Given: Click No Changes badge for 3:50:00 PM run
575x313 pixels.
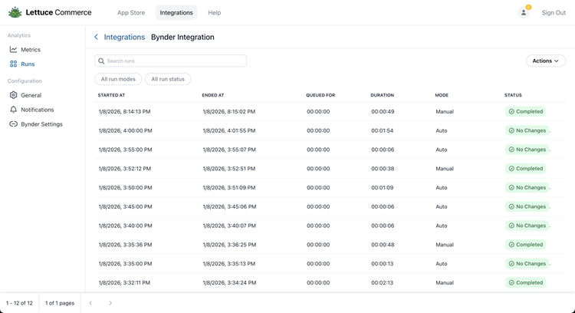Looking at the screenshot, I should click(527, 187).
